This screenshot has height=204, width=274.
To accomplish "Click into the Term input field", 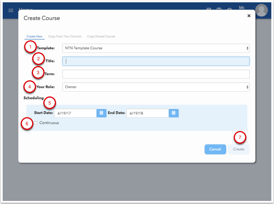I will (156, 74).
